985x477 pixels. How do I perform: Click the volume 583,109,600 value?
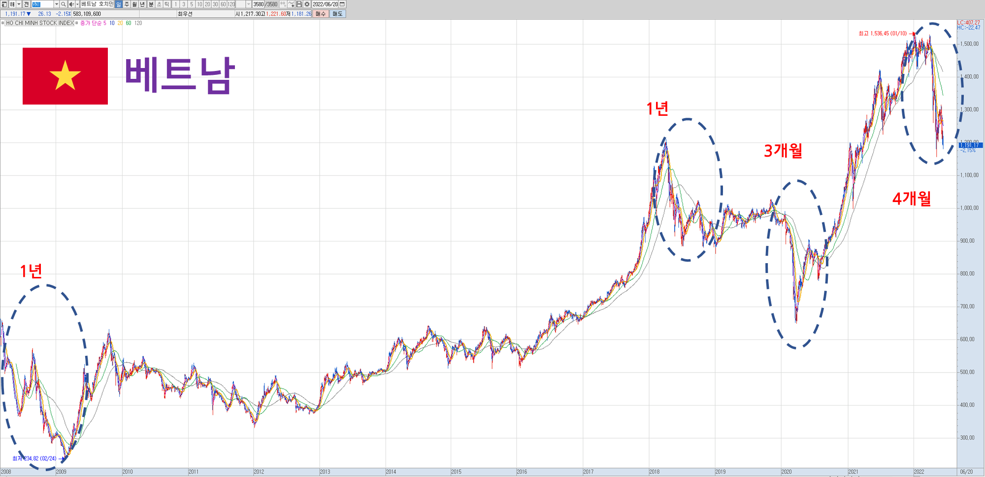coord(87,14)
